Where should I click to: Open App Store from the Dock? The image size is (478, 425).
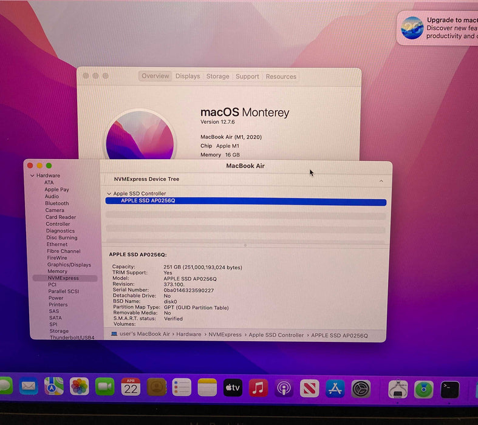click(x=335, y=389)
